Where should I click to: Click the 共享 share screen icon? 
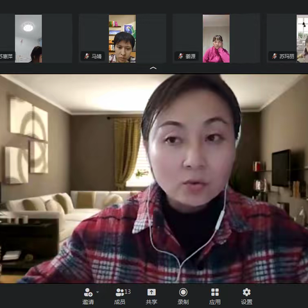151,292
